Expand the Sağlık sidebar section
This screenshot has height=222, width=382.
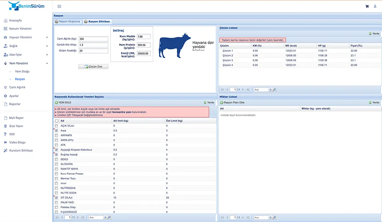click(x=25, y=46)
